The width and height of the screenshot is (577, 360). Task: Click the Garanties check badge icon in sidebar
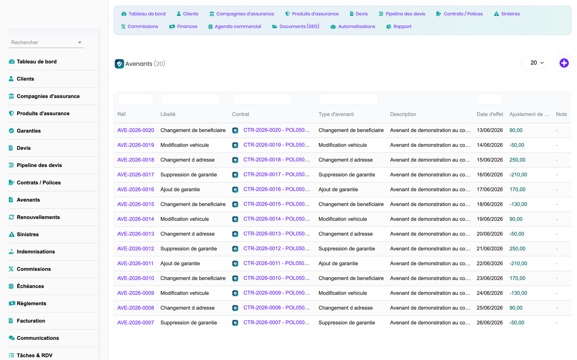click(x=11, y=131)
